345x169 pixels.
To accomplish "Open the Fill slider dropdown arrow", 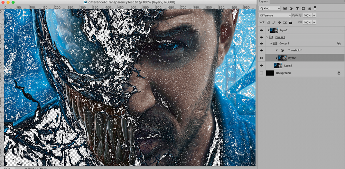I will [314, 22].
